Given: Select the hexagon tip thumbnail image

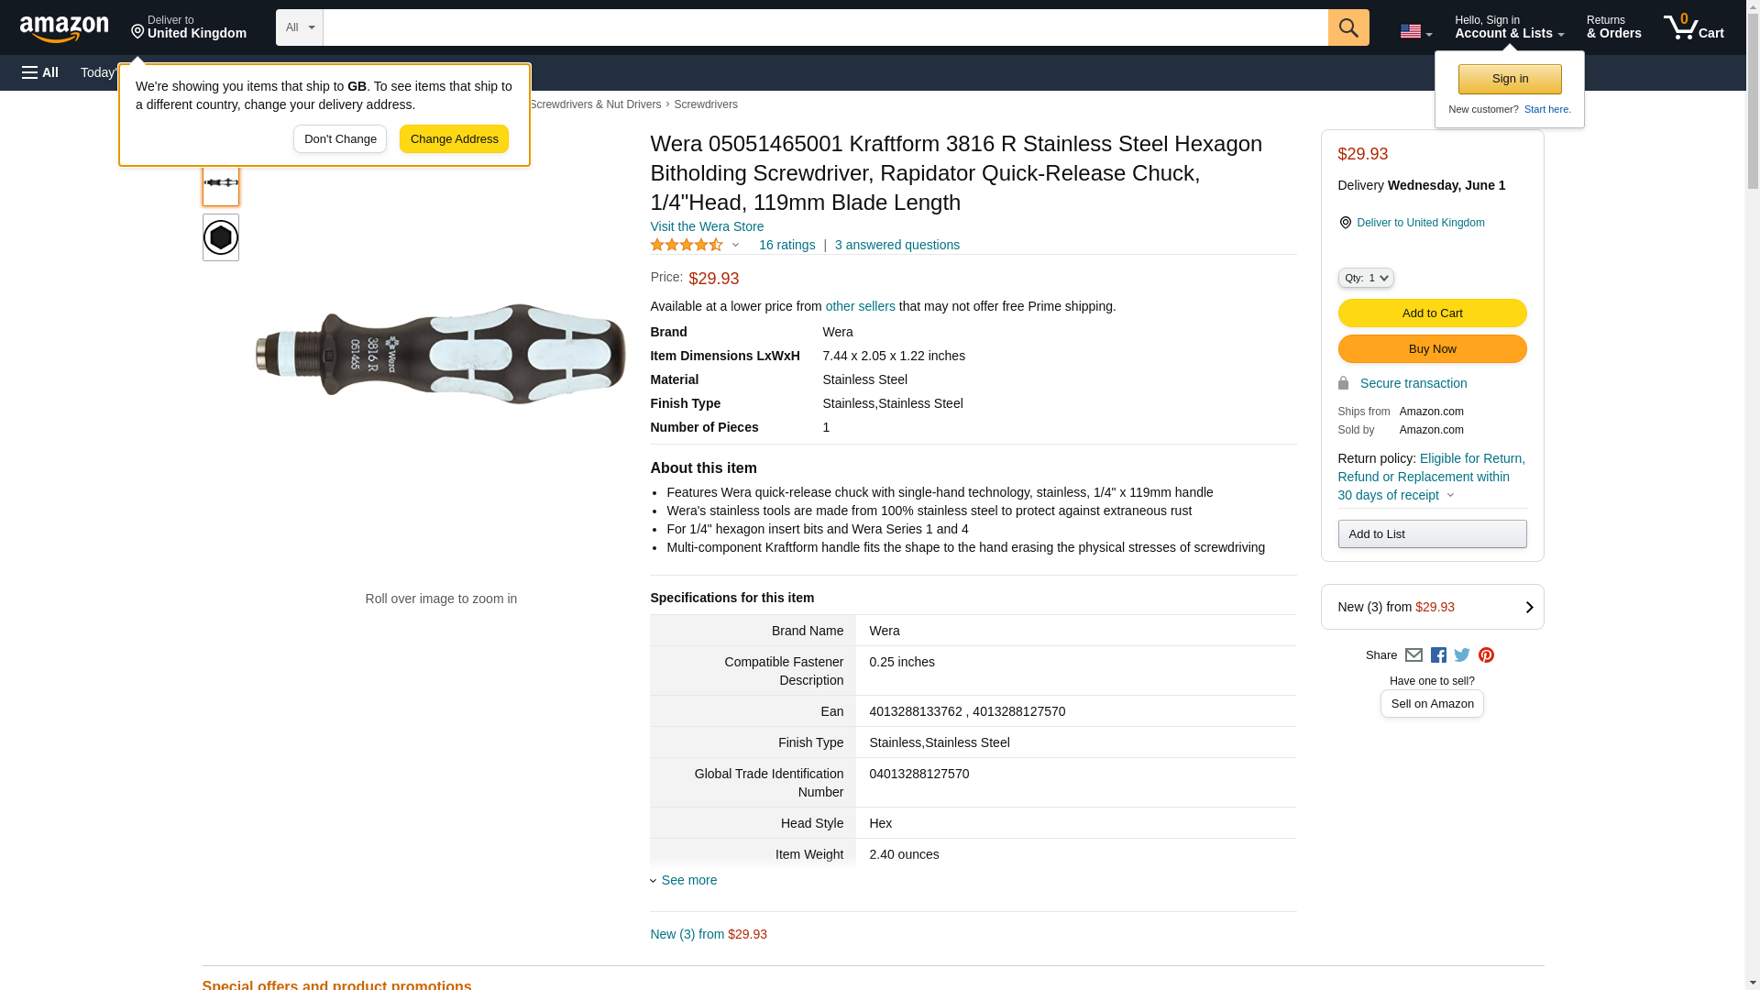Looking at the screenshot, I should click(x=221, y=237).
